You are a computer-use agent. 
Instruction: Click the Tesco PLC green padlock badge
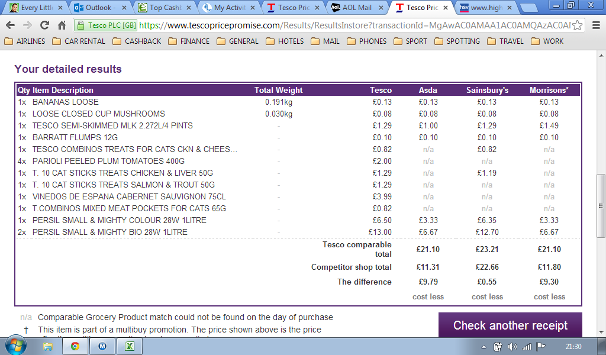coord(106,25)
